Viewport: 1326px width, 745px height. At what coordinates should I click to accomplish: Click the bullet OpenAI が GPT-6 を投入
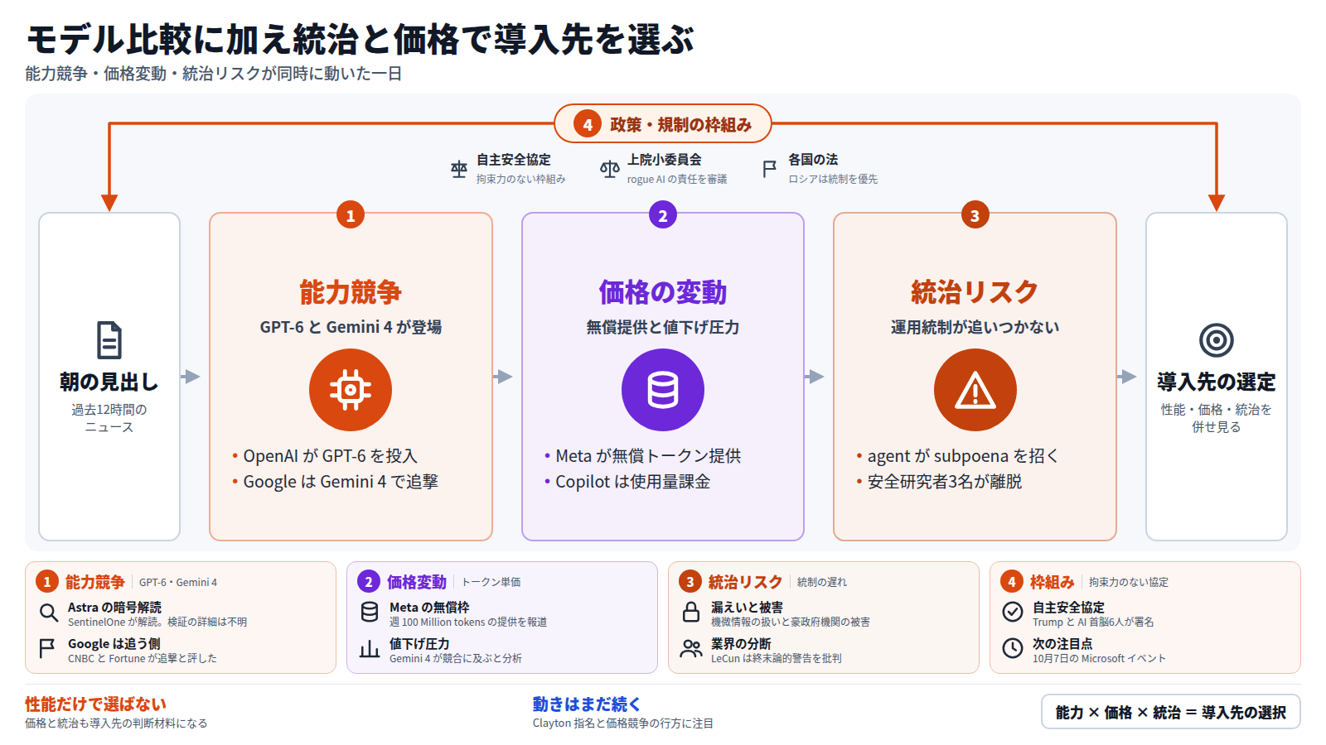pyautogui.click(x=330, y=456)
